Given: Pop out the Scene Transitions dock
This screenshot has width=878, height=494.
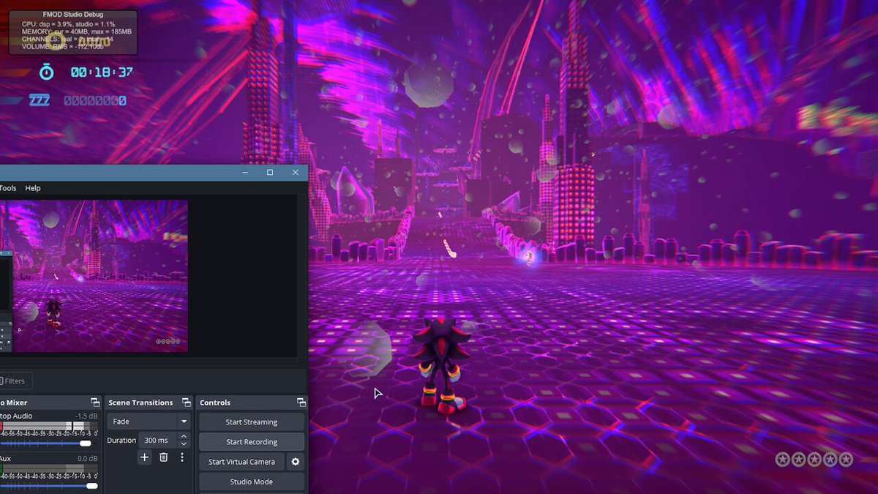Looking at the screenshot, I should click(x=186, y=403).
